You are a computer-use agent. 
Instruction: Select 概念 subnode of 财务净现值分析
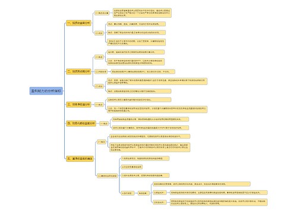pyautogui.click(x=99, y=105)
